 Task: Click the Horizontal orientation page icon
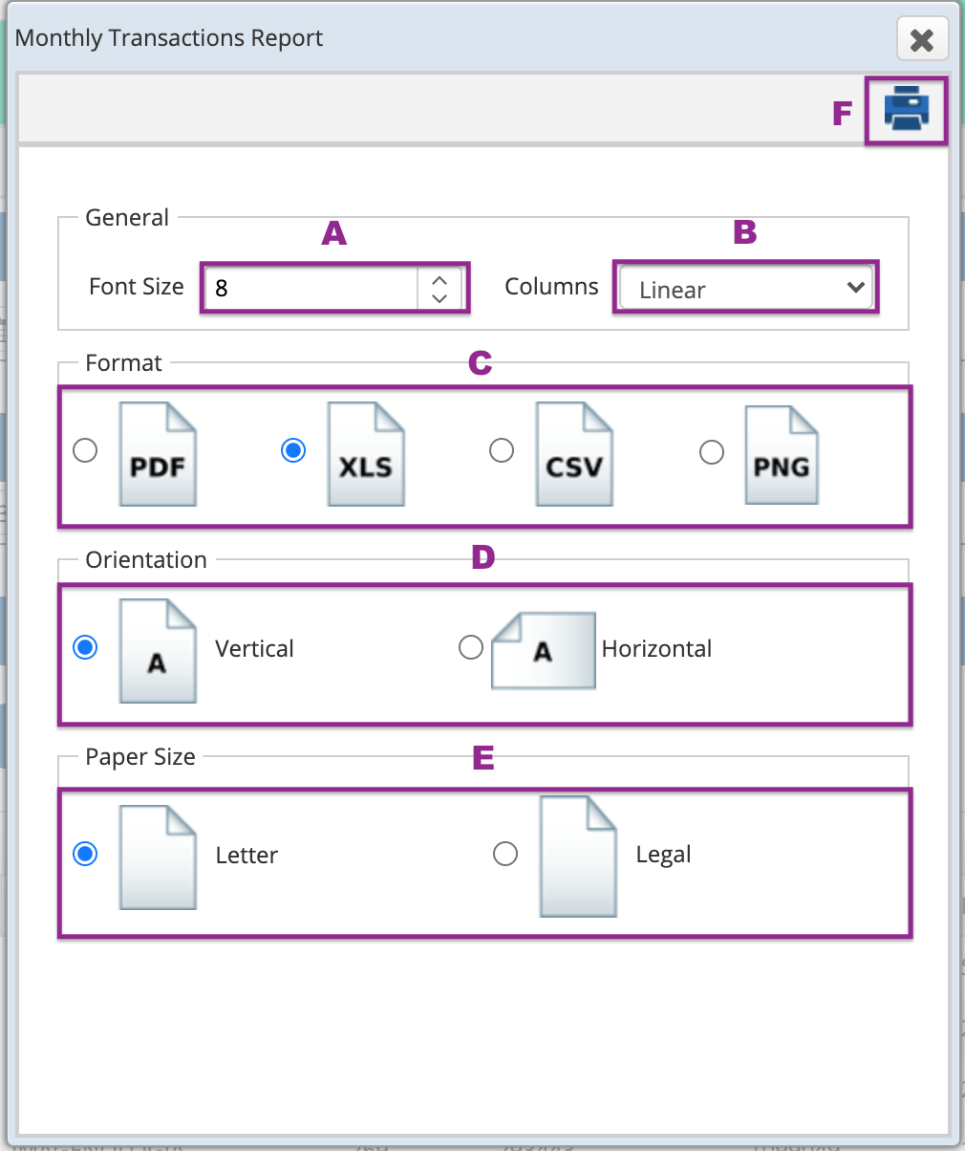(x=542, y=651)
